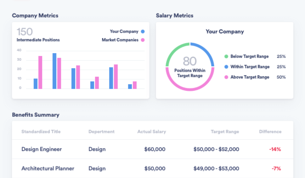305x178 pixels.
Task: Sort by the Difference column header
Action: coord(270,132)
